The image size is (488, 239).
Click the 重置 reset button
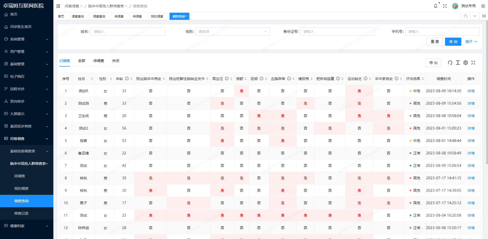[435, 42]
